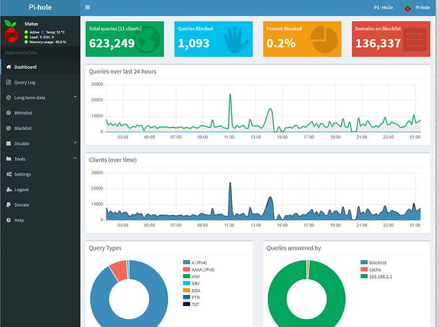The width and height of the screenshot is (439, 327).
Task: Click the Memory usage status text
Action: click(x=48, y=42)
